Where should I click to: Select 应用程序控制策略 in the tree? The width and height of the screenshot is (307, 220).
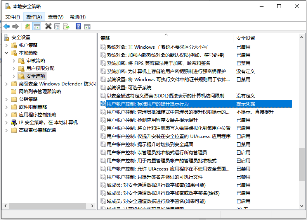tap(38, 115)
